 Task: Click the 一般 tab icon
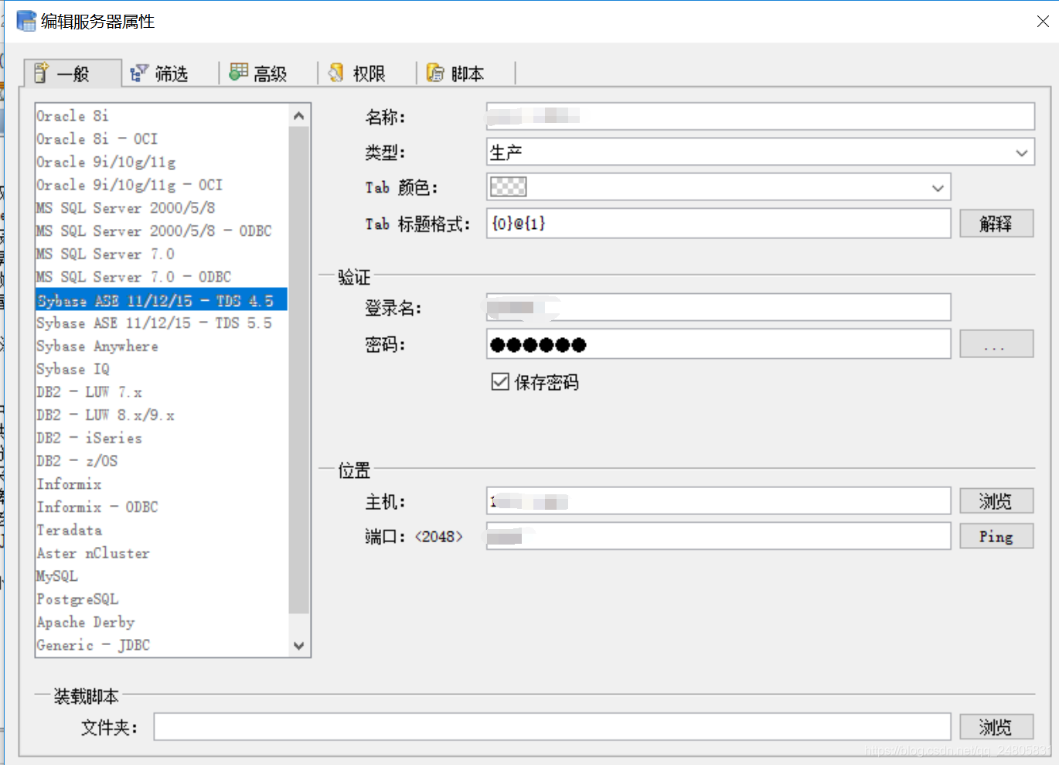click(42, 73)
